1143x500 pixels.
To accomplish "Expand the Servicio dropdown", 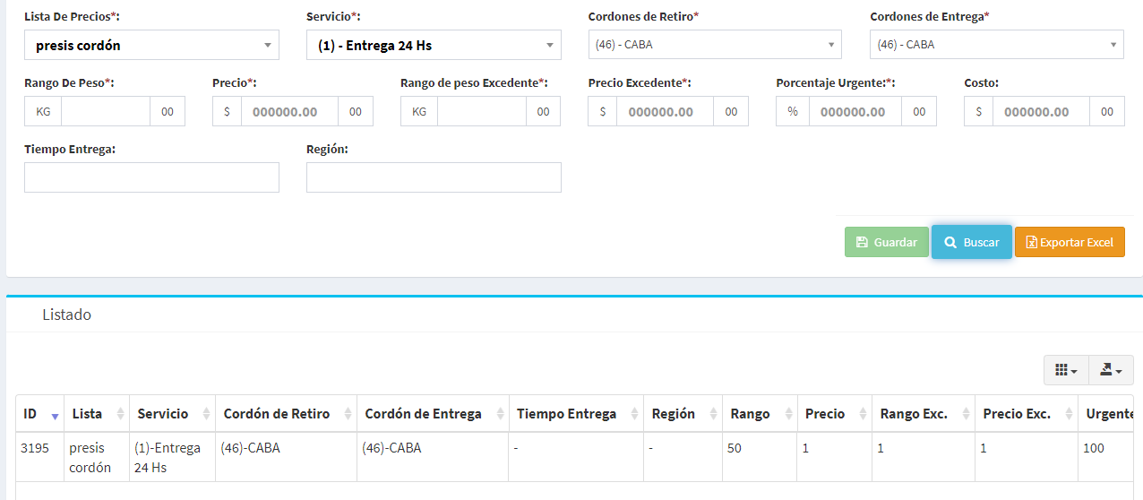I will pyautogui.click(x=434, y=45).
